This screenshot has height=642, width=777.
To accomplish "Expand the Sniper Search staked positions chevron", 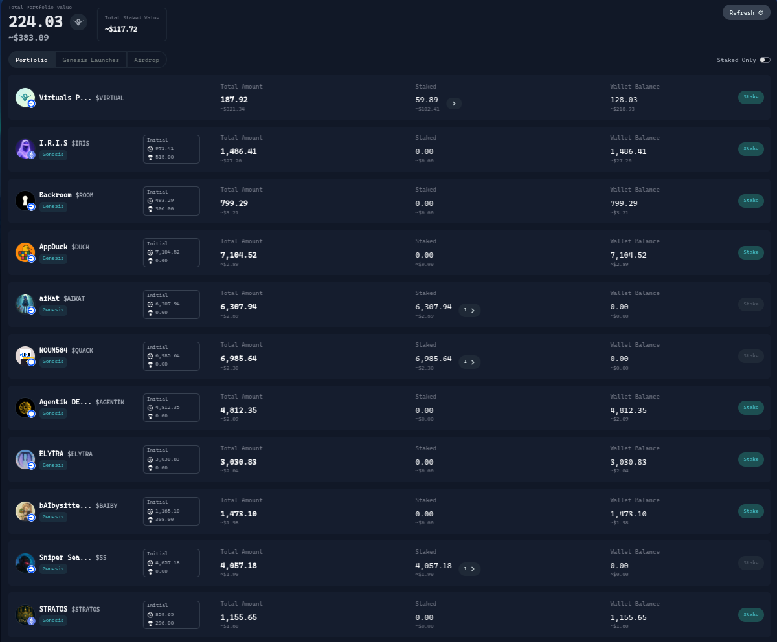I will (x=469, y=569).
